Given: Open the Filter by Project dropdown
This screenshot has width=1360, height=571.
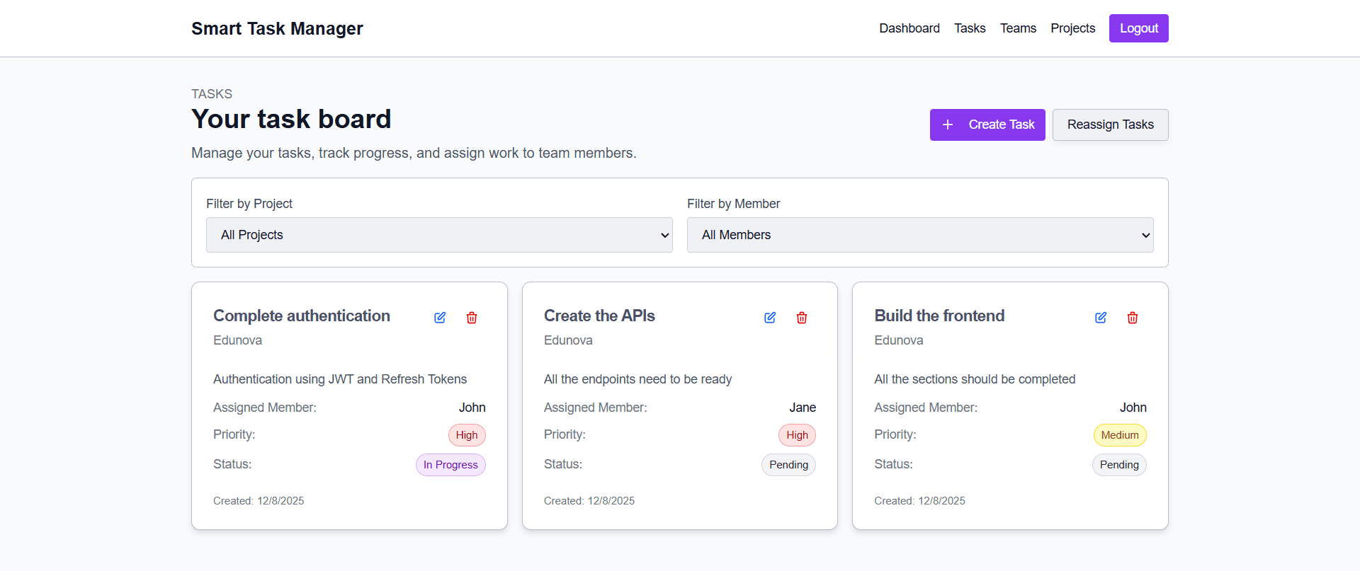Looking at the screenshot, I should (439, 235).
